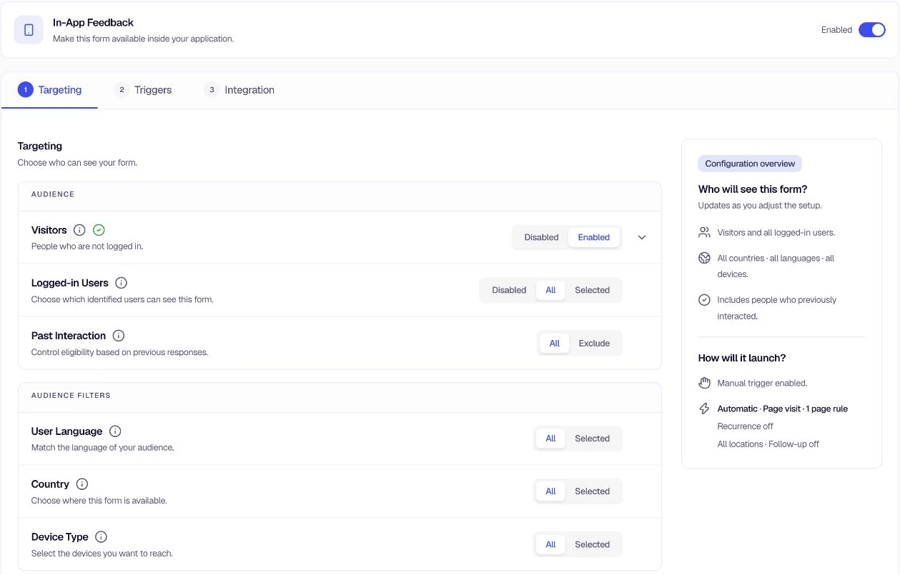Viewport: 900px width, 575px height.
Task: Set Visitors to Disabled
Action: pos(541,237)
